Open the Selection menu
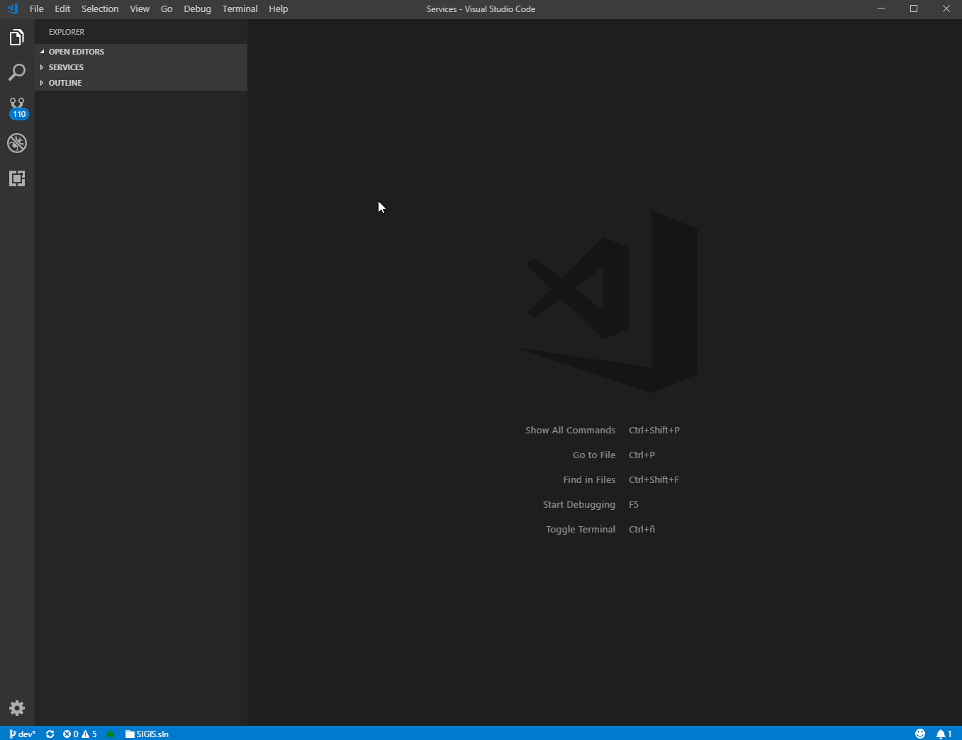The width and height of the screenshot is (962, 740). 100,9
